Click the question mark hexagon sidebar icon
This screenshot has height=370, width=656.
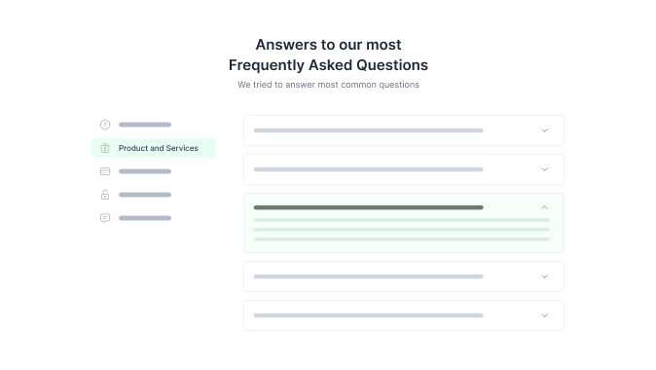105,125
